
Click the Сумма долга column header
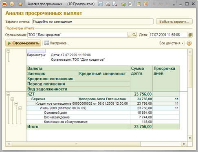[141, 79]
